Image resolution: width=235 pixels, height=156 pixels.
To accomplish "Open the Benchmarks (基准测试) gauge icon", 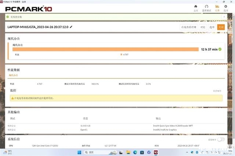I will coord(206,7).
